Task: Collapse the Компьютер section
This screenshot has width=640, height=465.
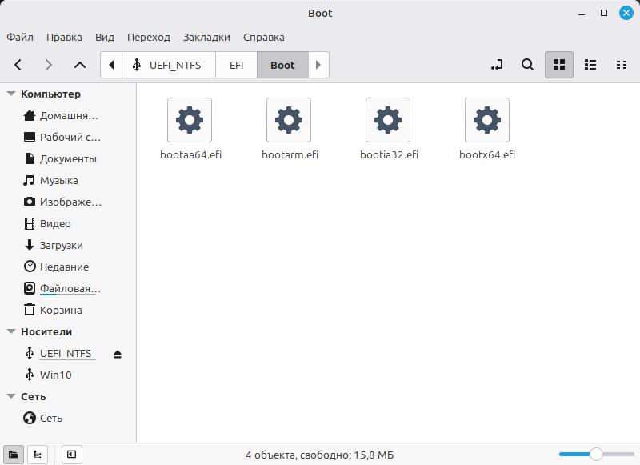Action: (11, 94)
